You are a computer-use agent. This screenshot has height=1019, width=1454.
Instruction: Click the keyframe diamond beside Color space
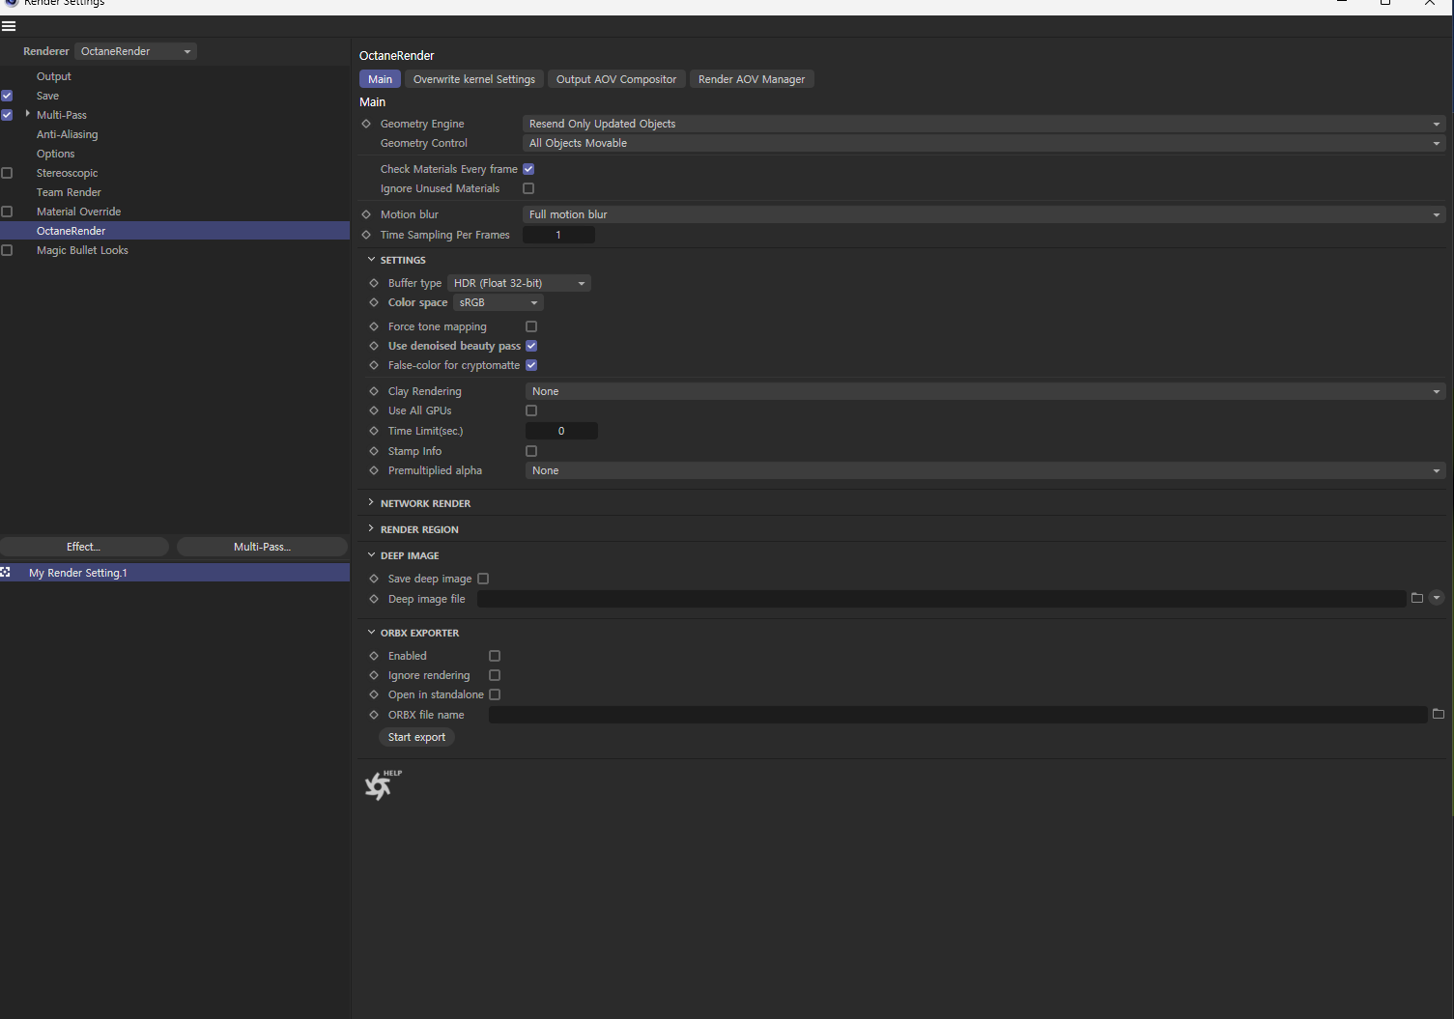[x=374, y=302]
